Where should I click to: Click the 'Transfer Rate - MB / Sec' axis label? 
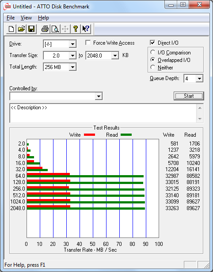point(91,250)
